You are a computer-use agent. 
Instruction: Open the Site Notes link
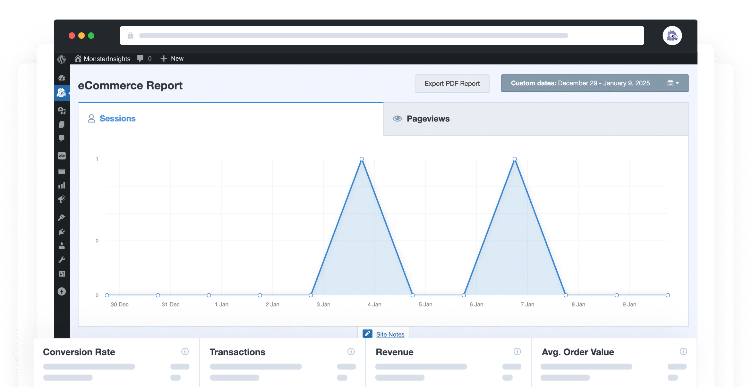click(390, 334)
